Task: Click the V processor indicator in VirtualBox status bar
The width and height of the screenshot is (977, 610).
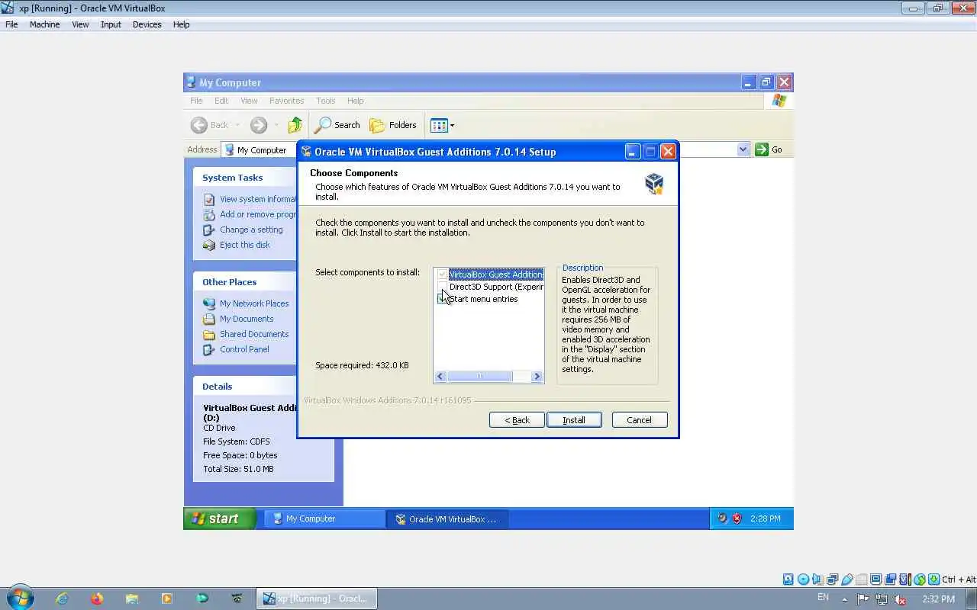Action: pyautogui.click(x=905, y=579)
